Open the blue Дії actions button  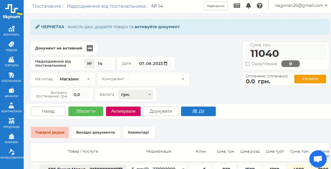tap(198, 111)
